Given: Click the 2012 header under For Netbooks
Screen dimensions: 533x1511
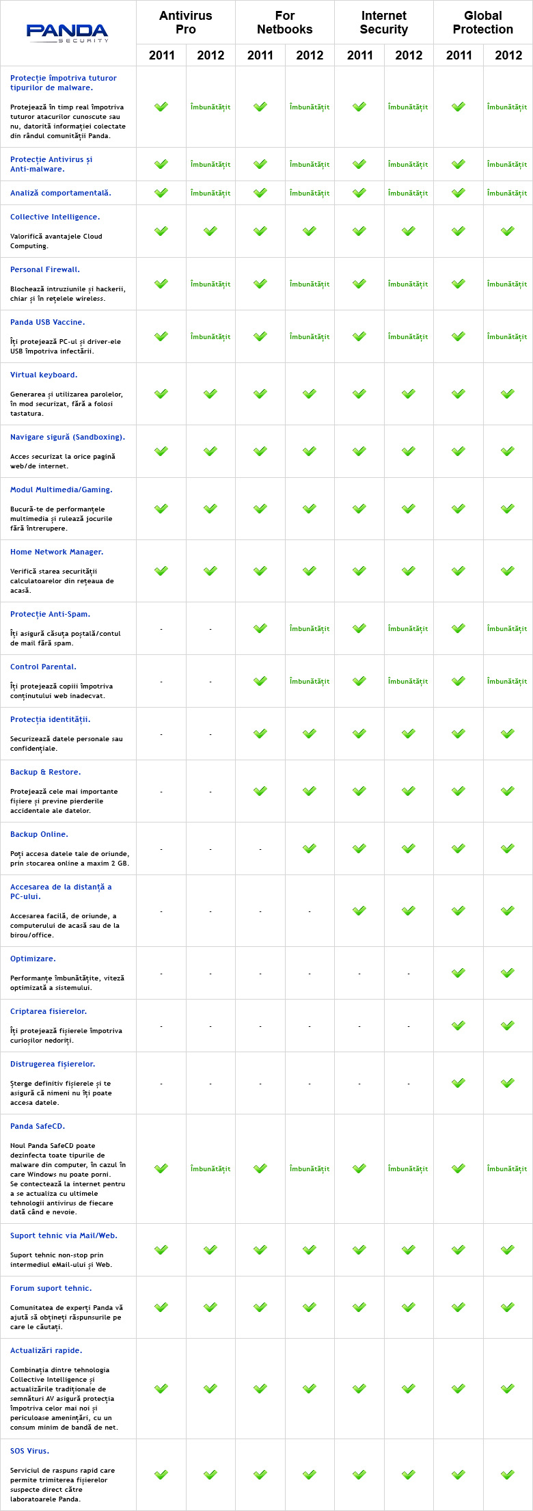Looking at the screenshot, I should point(310,55).
